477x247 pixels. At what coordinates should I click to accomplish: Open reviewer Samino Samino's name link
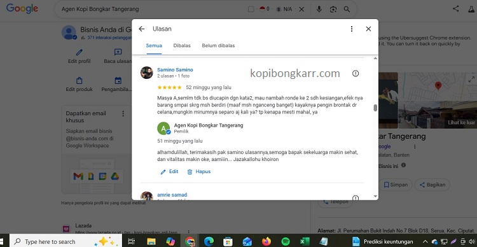coord(175,70)
